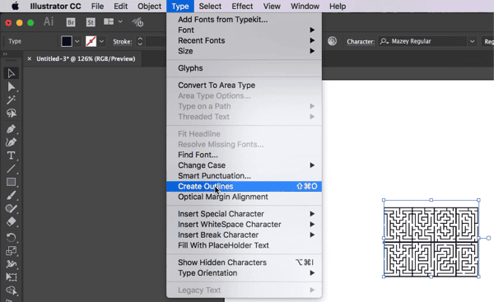Click the GPU performance rocket icon
Image resolution: width=494 pixels, height=302 pixels.
(x=137, y=22)
